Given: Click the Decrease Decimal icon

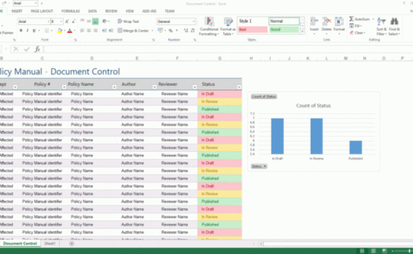Looking at the screenshot, I should pyautogui.click(x=193, y=30).
